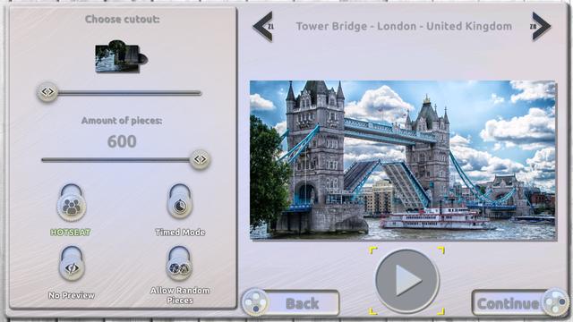Click the Tower Bridge - London title text
The height and width of the screenshot is (322, 573).
click(x=404, y=26)
